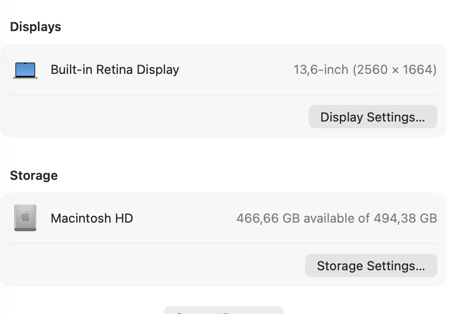451x314 pixels.
Task: Click the 2560 × 1664 resolution value
Action: tap(395, 70)
